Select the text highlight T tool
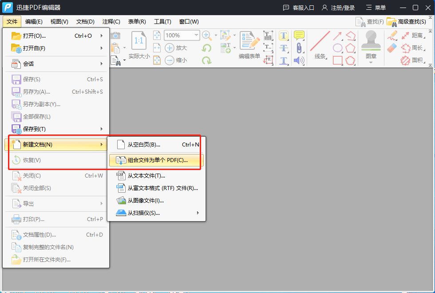 [x=284, y=36]
